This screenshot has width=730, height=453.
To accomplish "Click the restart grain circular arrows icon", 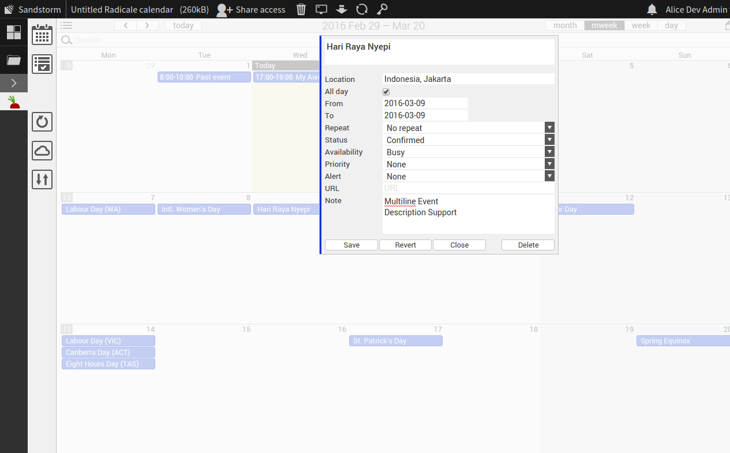I will coord(362,9).
